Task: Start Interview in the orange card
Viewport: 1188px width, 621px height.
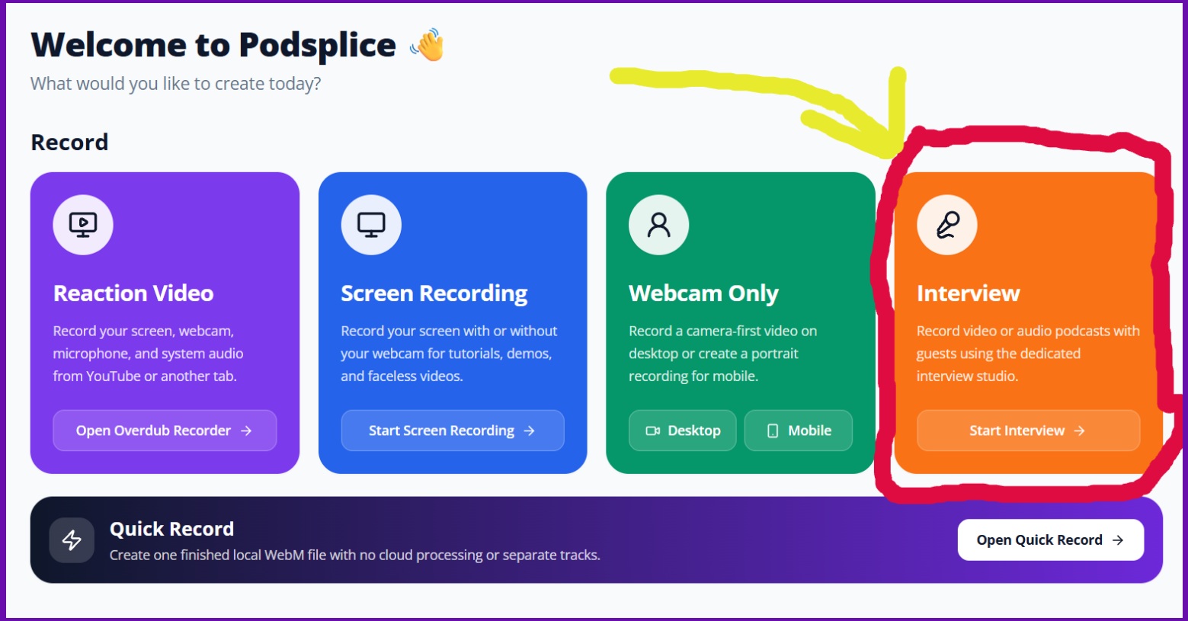Action: 1029,431
